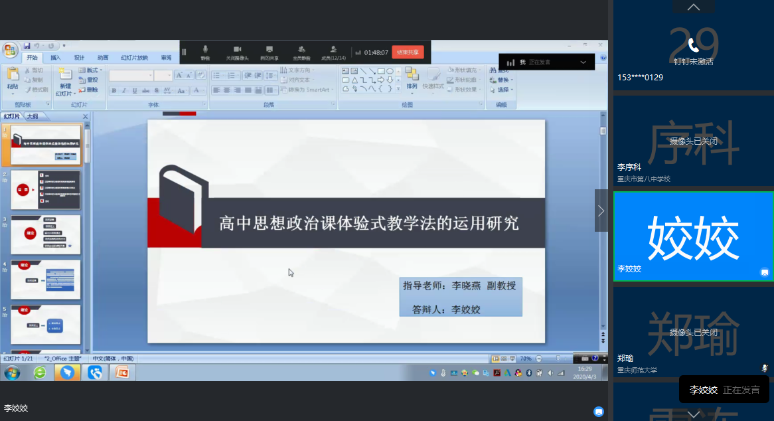Click the New Share (新的共享) icon
The image size is (774, 421).
[x=269, y=52]
